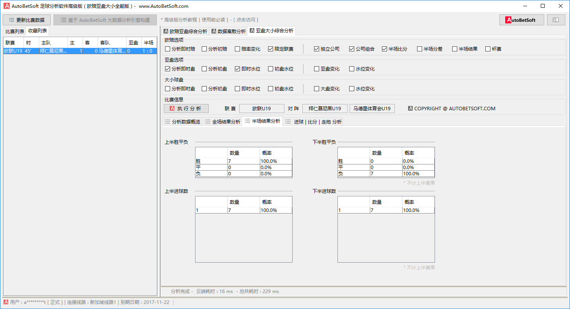Open the 亚盘大小综合分析 tab
This screenshot has height=309, width=570.
[x=271, y=31]
